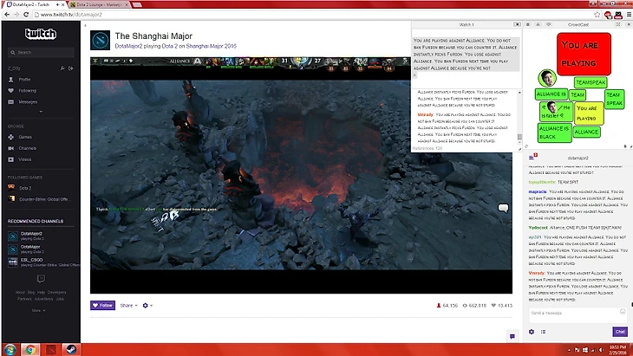Open the Shanghai Major 2016 link
The image size is (633, 356).
[211, 47]
